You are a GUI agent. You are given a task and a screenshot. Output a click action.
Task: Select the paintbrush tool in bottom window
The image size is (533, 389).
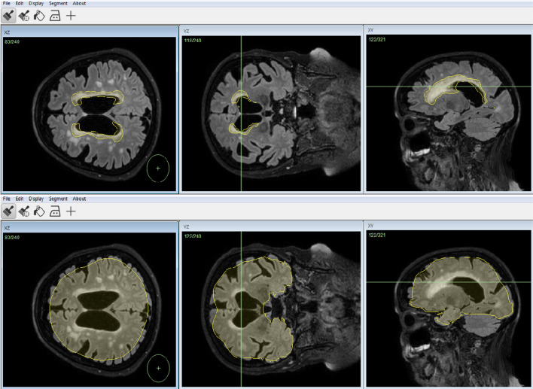tap(8, 211)
